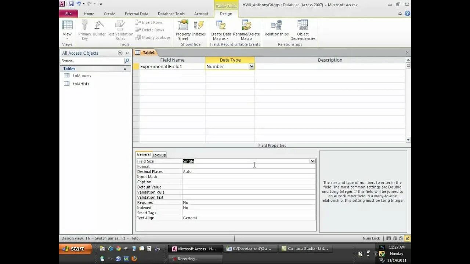Image resolution: width=470 pixels, height=264 pixels.
Task: Click Insert Rows in the Tools group
Action: [149, 22]
